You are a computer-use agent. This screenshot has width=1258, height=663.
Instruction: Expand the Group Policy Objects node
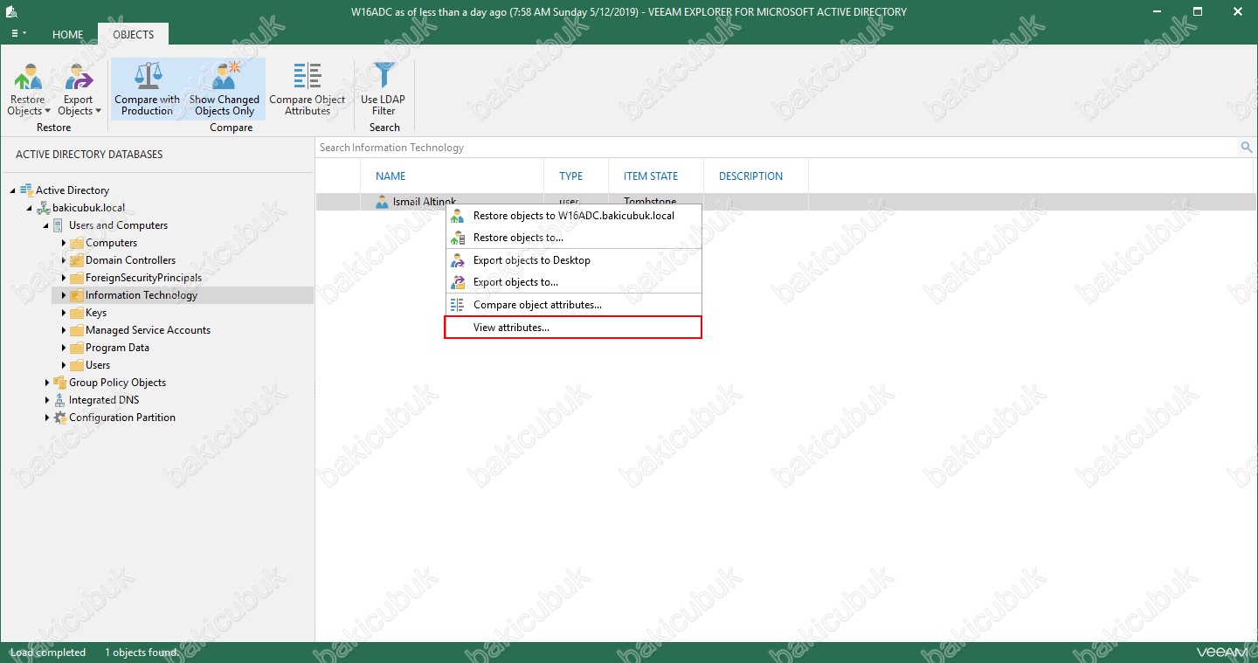pos(46,383)
